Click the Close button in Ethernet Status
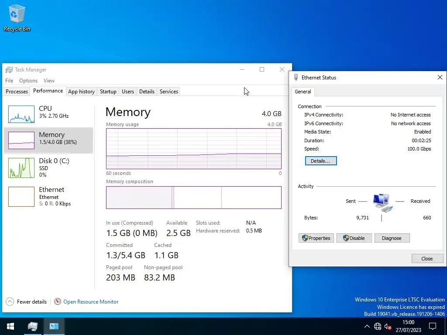Viewport: 447px width, 335px height. tap(427, 259)
